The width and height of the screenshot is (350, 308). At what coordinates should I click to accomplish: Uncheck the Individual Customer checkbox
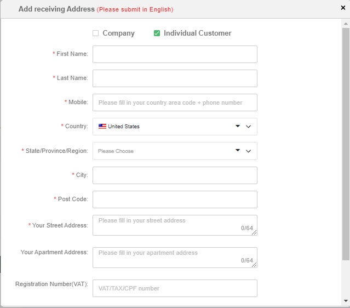[x=157, y=33]
